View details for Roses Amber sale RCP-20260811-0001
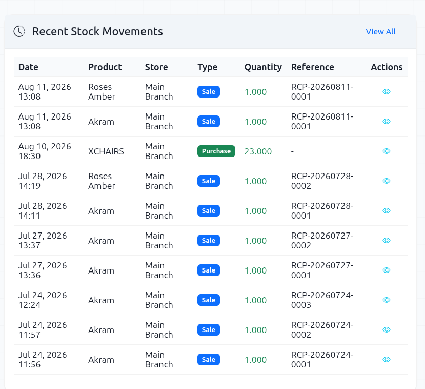Viewport: 425px width, 389px height. tap(386, 92)
